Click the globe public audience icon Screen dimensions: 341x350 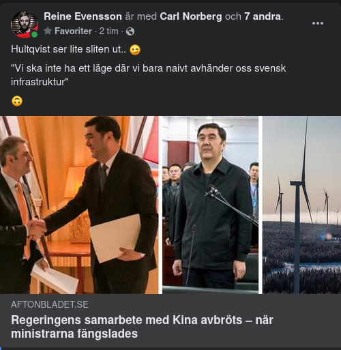[130, 31]
